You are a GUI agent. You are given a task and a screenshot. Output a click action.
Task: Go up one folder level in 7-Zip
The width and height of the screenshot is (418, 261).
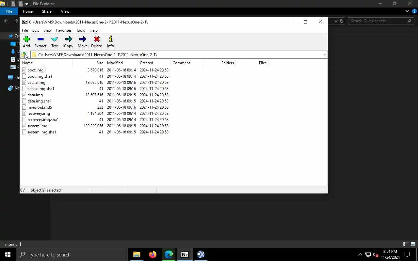pyautogui.click(x=24, y=55)
